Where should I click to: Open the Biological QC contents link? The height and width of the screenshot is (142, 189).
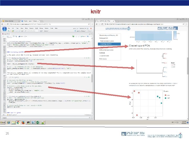pos(103,38)
